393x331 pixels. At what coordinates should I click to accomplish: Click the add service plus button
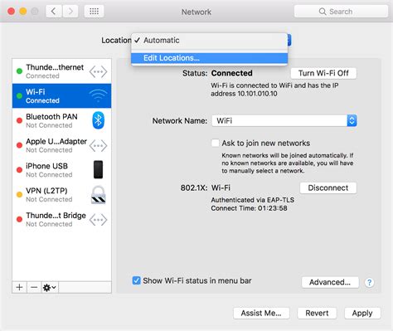[x=19, y=287]
